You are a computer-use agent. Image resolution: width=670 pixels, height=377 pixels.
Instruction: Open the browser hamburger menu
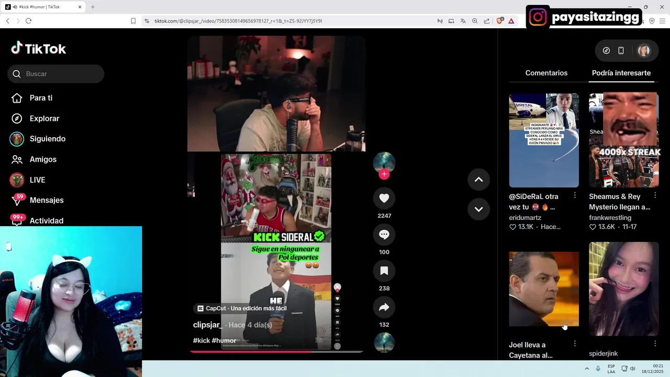pos(662,21)
